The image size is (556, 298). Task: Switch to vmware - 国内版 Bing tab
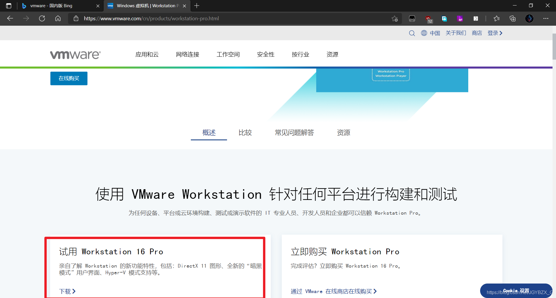tap(60, 6)
